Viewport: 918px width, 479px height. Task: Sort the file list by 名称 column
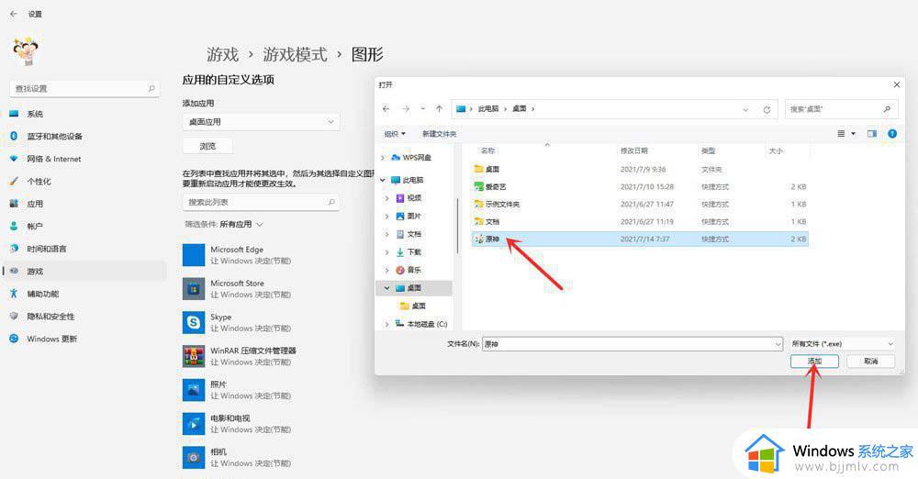pyautogui.click(x=487, y=151)
